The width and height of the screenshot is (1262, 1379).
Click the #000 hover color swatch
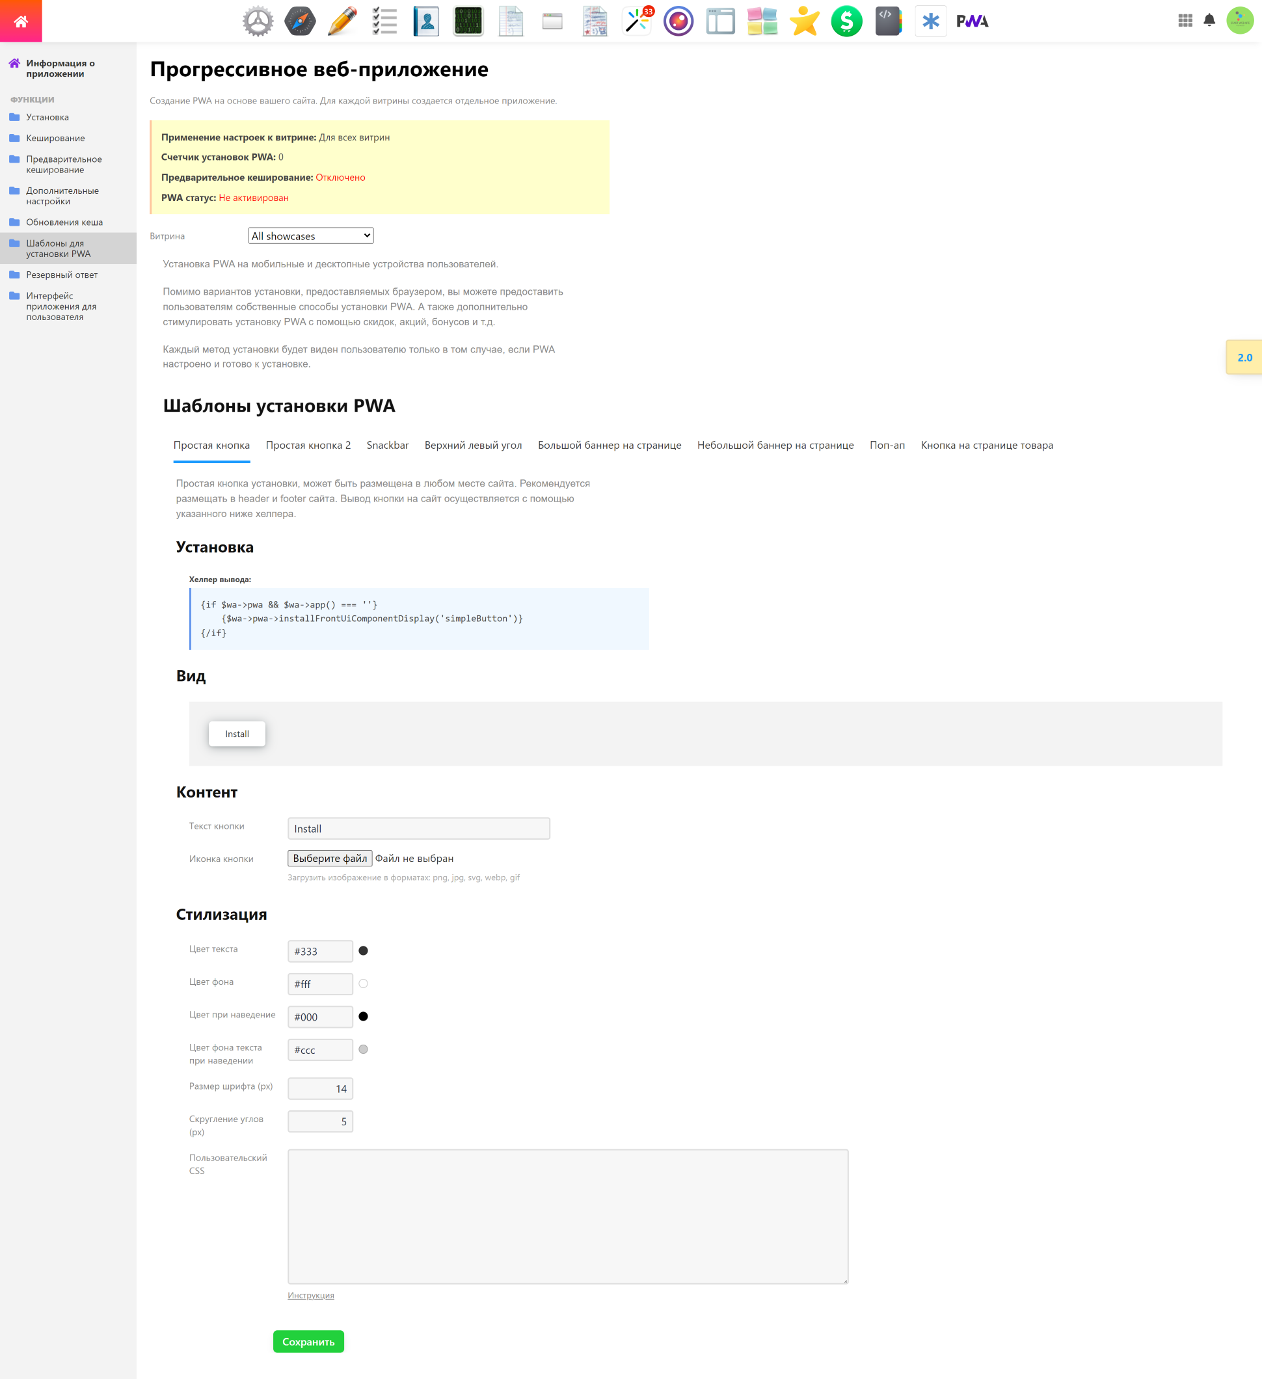(x=363, y=1017)
